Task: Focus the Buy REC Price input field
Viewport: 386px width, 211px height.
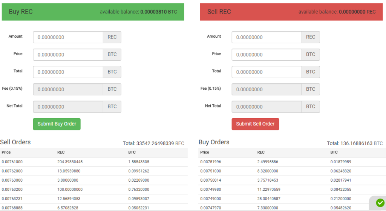Action: (x=68, y=55)
